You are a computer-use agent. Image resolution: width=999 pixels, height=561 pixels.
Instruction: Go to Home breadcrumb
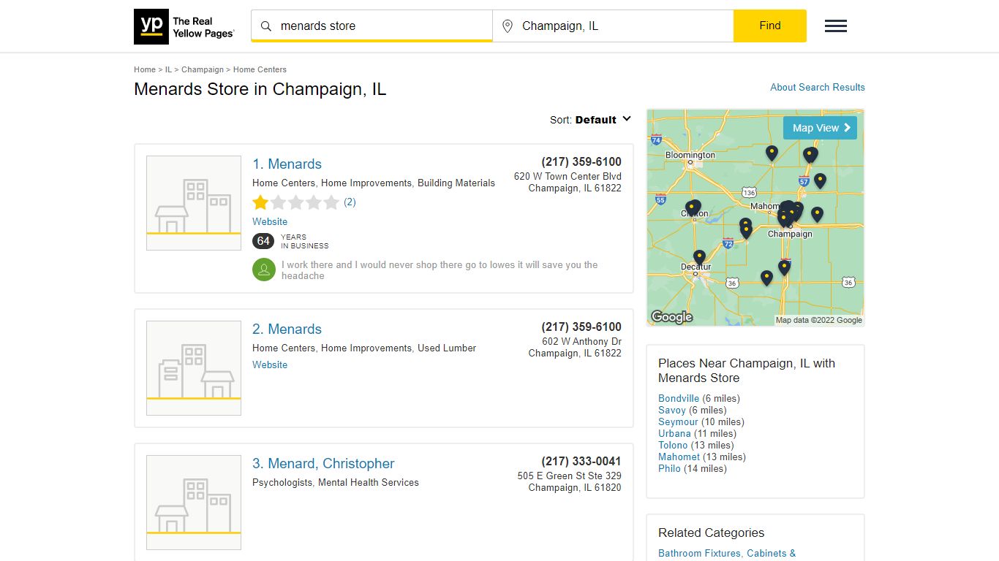145,69
